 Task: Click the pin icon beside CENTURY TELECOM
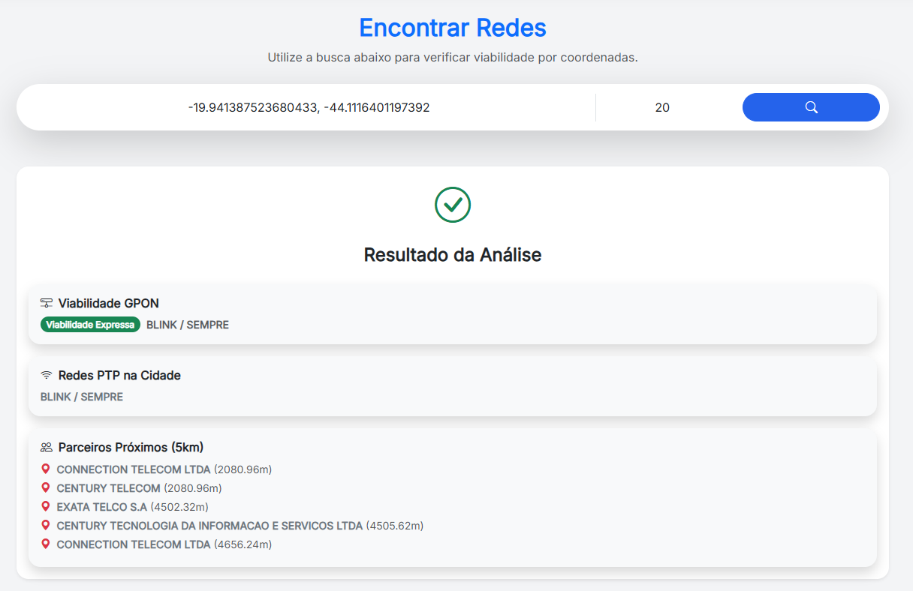[46, 488]
